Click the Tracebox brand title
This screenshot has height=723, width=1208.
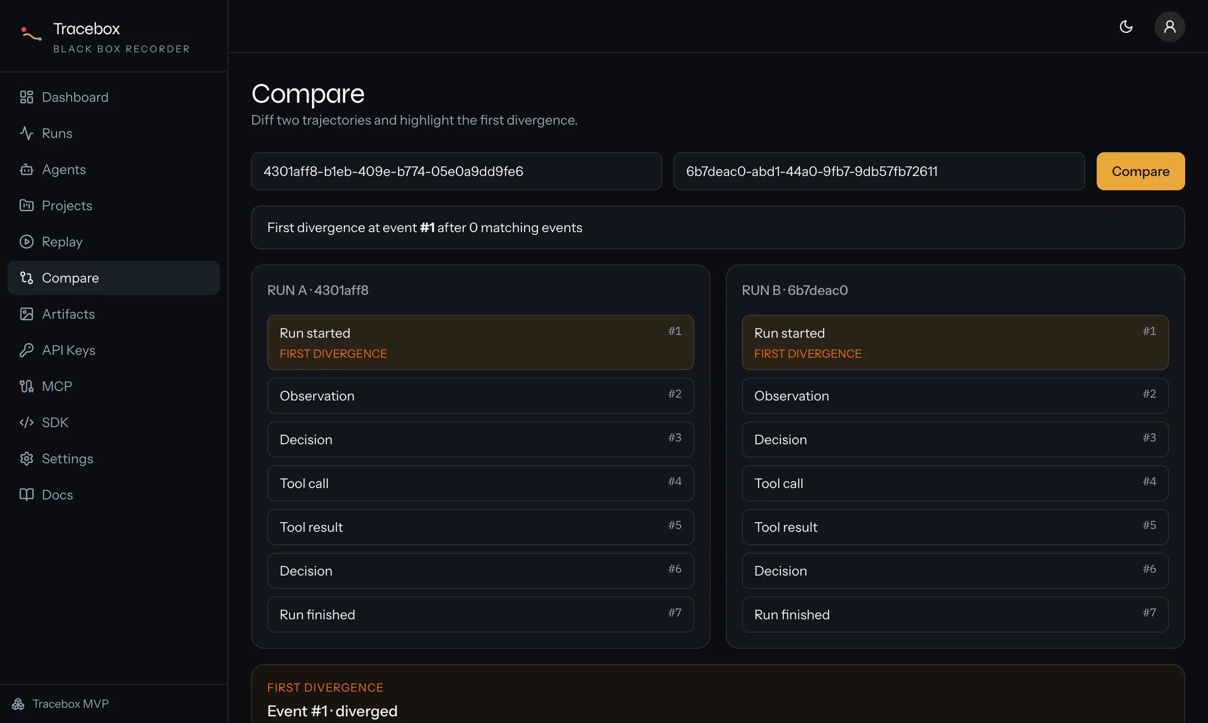pos(86,29)
